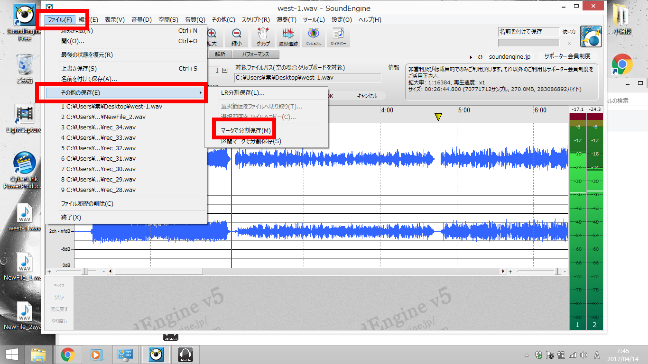Open the zipped folder icon on desktop top-right

[x=621, y=19]
